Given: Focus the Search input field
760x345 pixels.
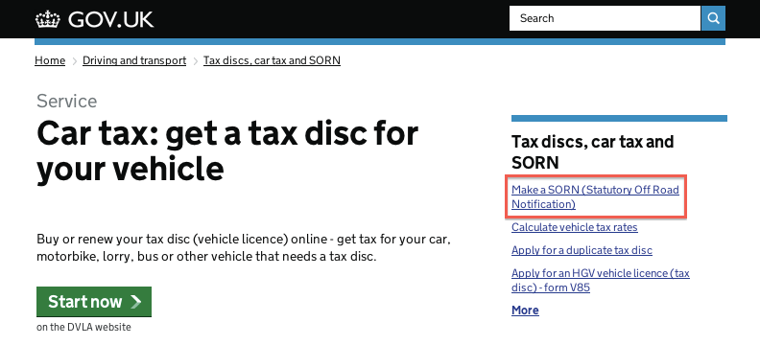Looking at the screenshot, I should [x=605, y=18].
